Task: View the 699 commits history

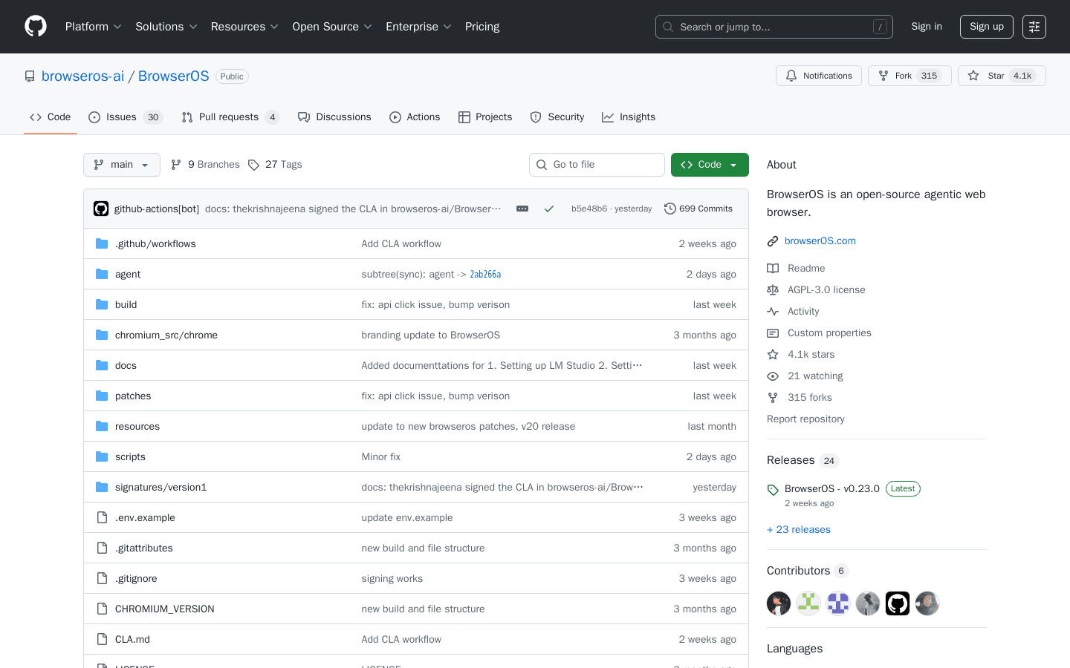Action: [x=698, y=209]
